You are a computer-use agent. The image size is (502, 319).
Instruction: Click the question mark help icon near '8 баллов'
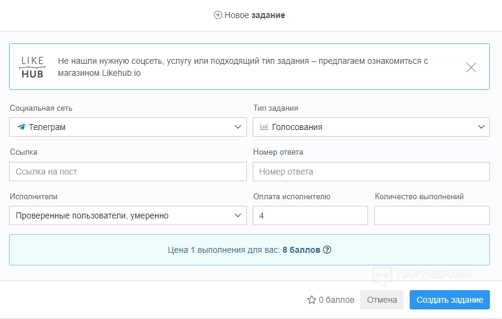[x=328, y=250]
